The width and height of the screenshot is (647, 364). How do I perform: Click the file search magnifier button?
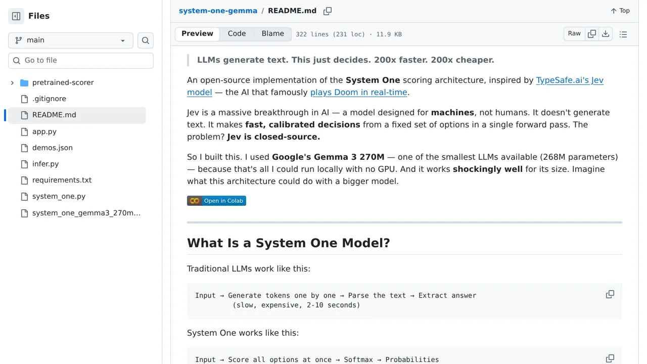click(x=146, y=40)
